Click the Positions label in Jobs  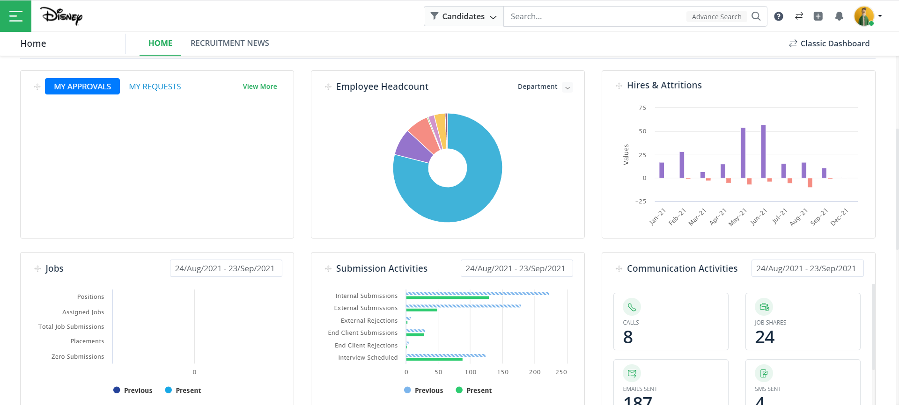coord(91,297)
